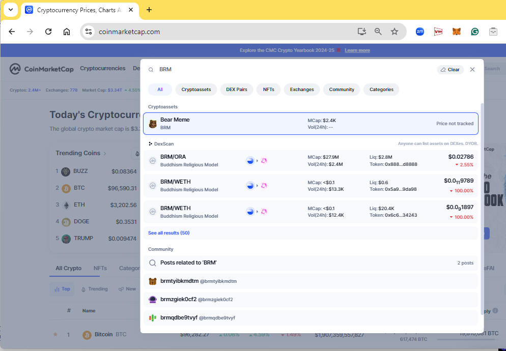Click the brmzgiek0cf2 avatar icon

[x=153, y=300]
